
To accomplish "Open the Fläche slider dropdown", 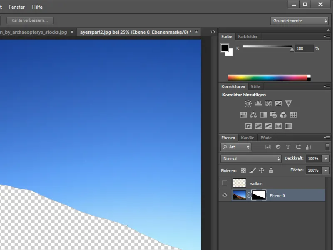I will point(326,170).
